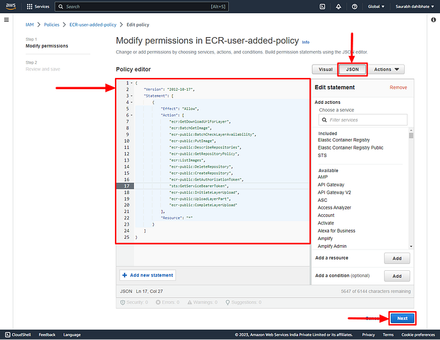Screen dimensions: 440x340
Task: Open the notifications bell
Action: (x=338, y=6)
